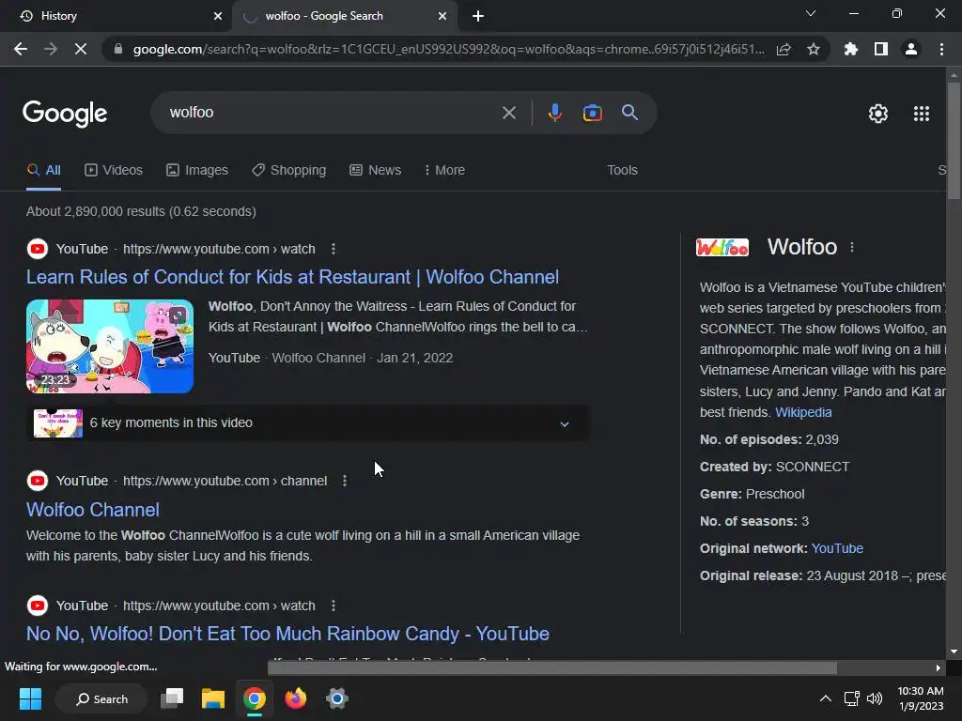962x721 pixels.
Task: Stop loading the page
Action: click(81, 49)
